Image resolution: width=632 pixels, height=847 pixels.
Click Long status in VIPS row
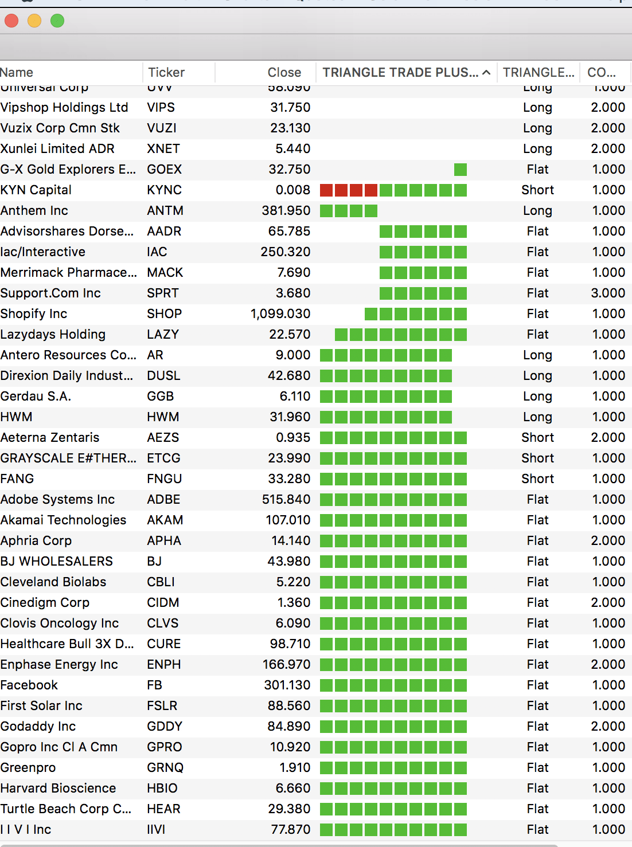click(x=538, y=108)
